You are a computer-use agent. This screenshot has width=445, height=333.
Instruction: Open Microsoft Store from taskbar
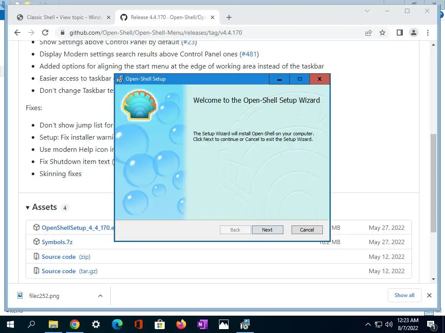point(160,324)
